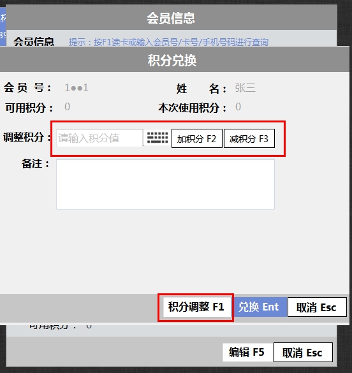Click the 请输入积分值 input field
Screen dimensions: 352x373
(x=99, y=138)
